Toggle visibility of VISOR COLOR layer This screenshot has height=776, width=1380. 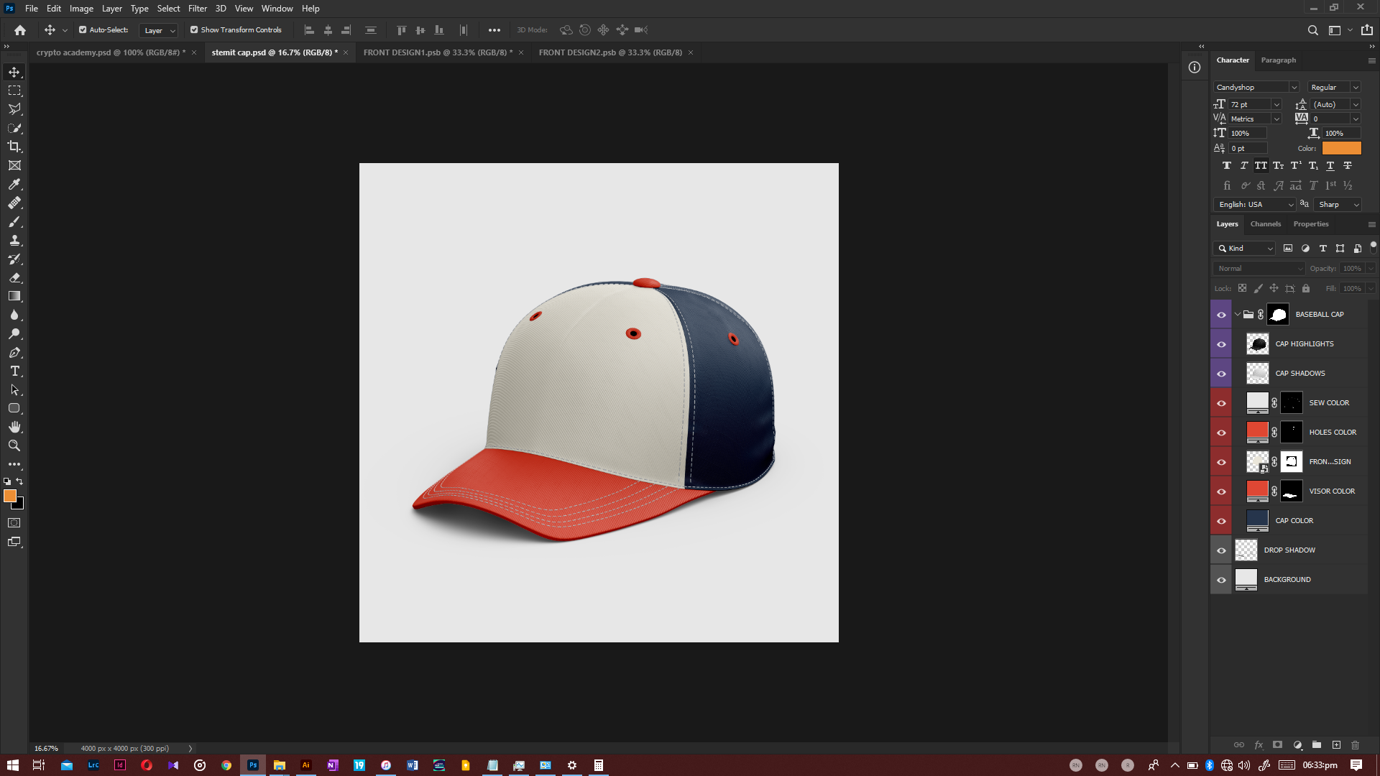[x=1221, y=491]
